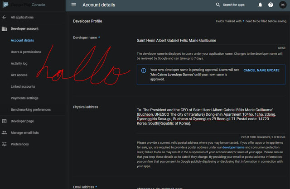This screenshot has height=189, width=290.
Task: Open Payments settings
Action: coord(24,98)
